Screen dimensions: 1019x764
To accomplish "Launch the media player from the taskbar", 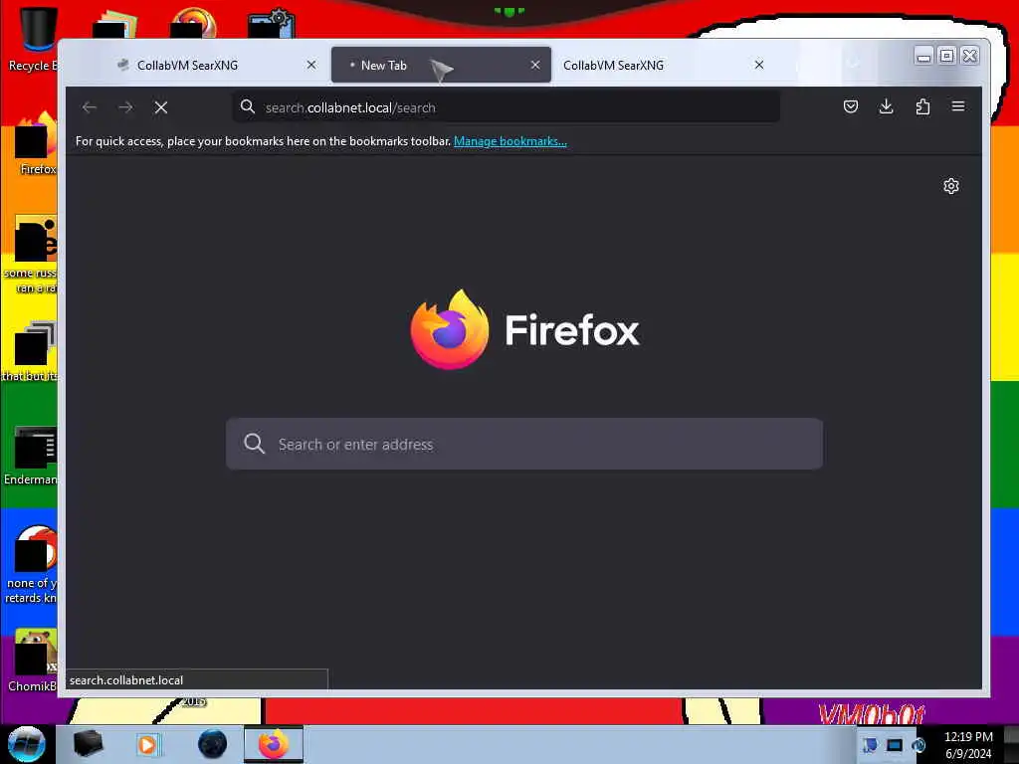I will pyautogui.click(x=147, y=744).
